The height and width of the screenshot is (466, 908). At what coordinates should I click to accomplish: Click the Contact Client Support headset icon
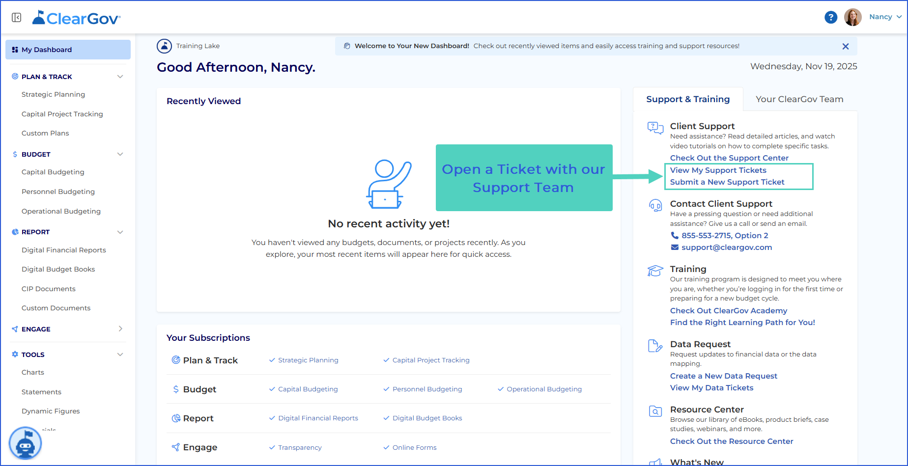tap(655, 205)
